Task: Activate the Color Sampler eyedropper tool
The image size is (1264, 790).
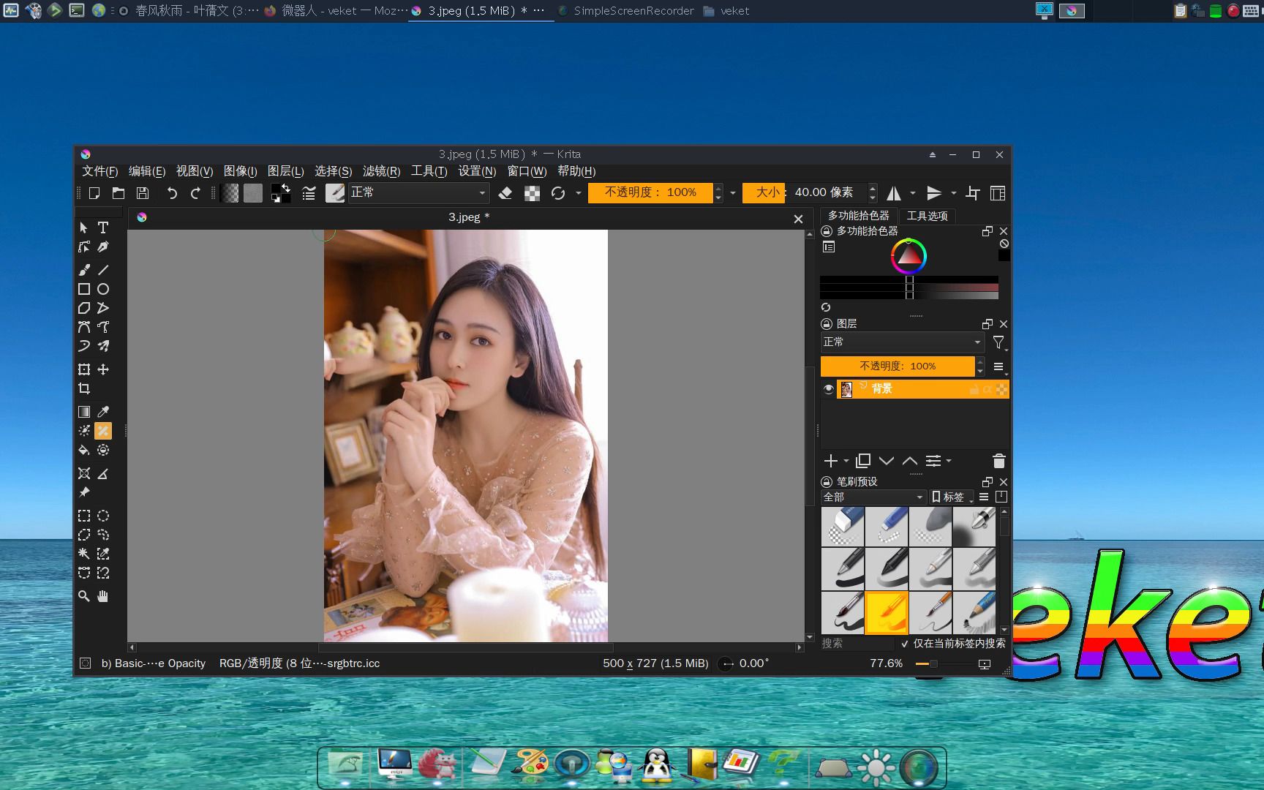Action: point(103,411)
